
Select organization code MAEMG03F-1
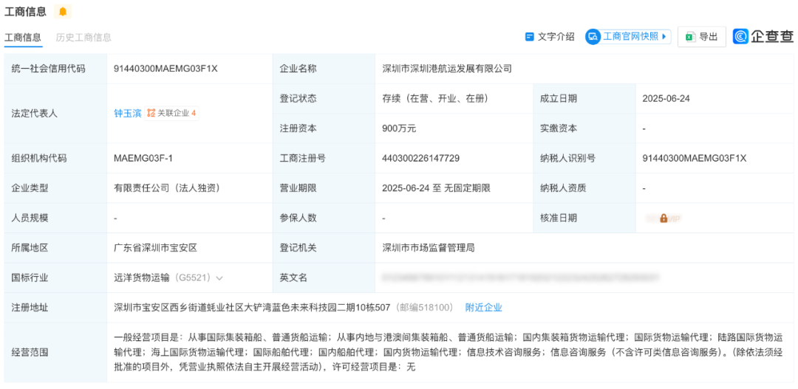click(143, 158)
